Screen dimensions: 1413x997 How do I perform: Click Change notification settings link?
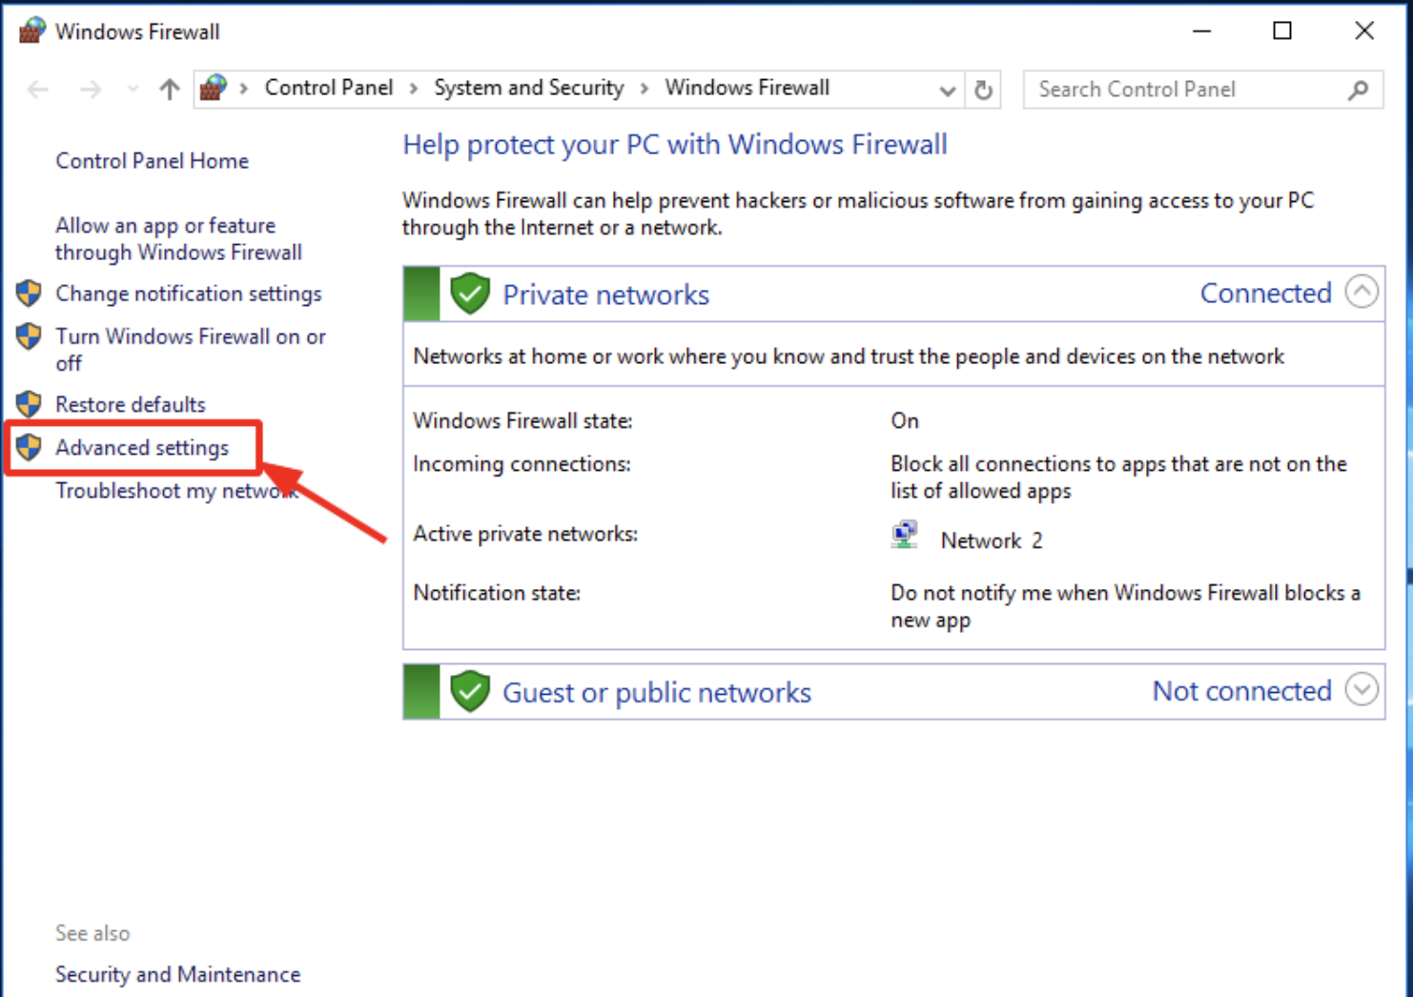[188, 294]
